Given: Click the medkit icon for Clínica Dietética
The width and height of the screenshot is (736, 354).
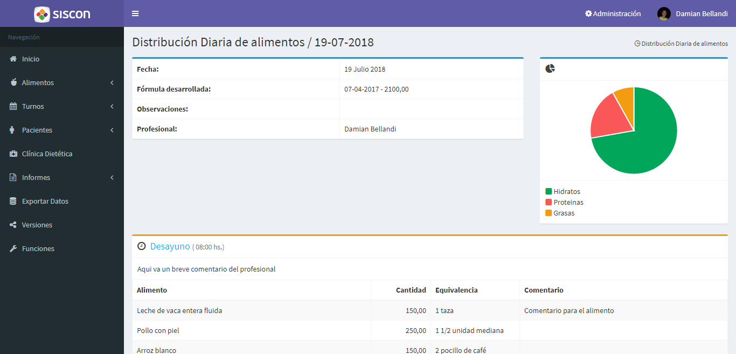Looking at the screenshot, I should [x=13, y=154].
